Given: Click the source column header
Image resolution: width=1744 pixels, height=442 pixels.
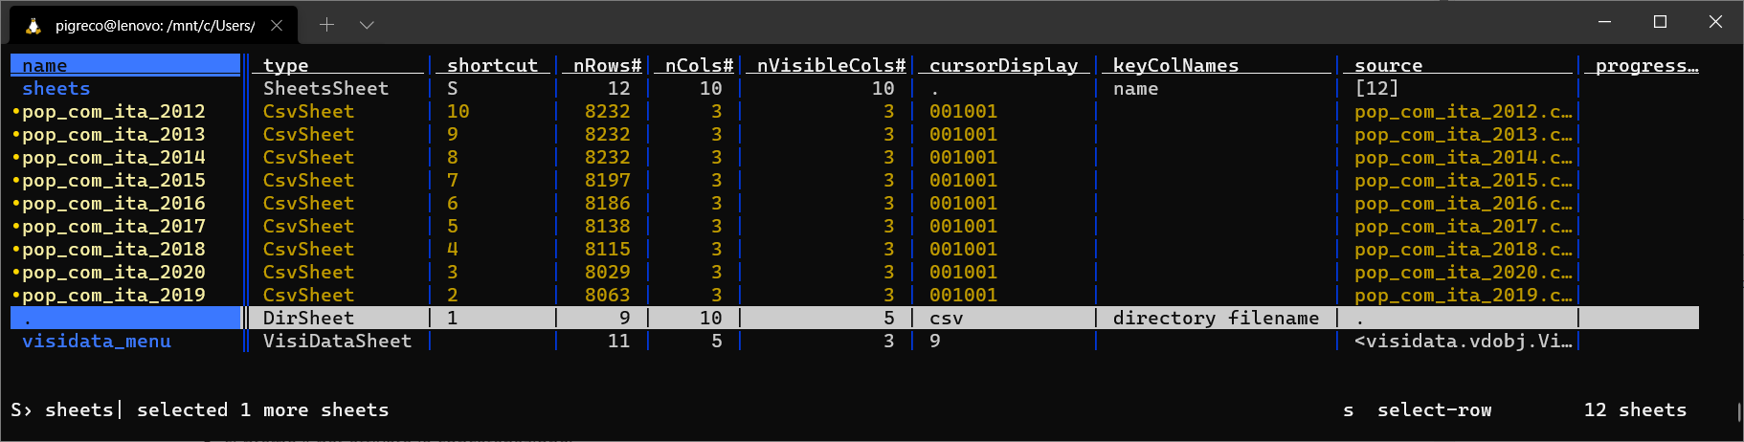Looking at the screenshot, I should pyautogui.click(x=1388, y=65).
